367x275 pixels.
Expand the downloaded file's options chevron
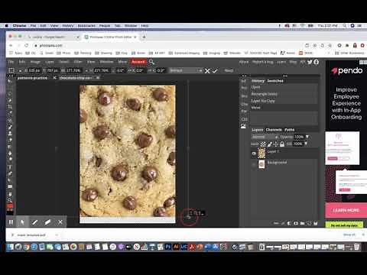pyautogui.click(x=57, y=235)
